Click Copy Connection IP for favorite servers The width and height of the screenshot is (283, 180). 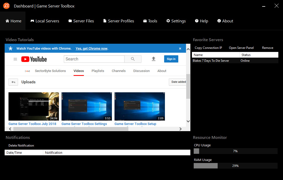[x=208, y=48]
